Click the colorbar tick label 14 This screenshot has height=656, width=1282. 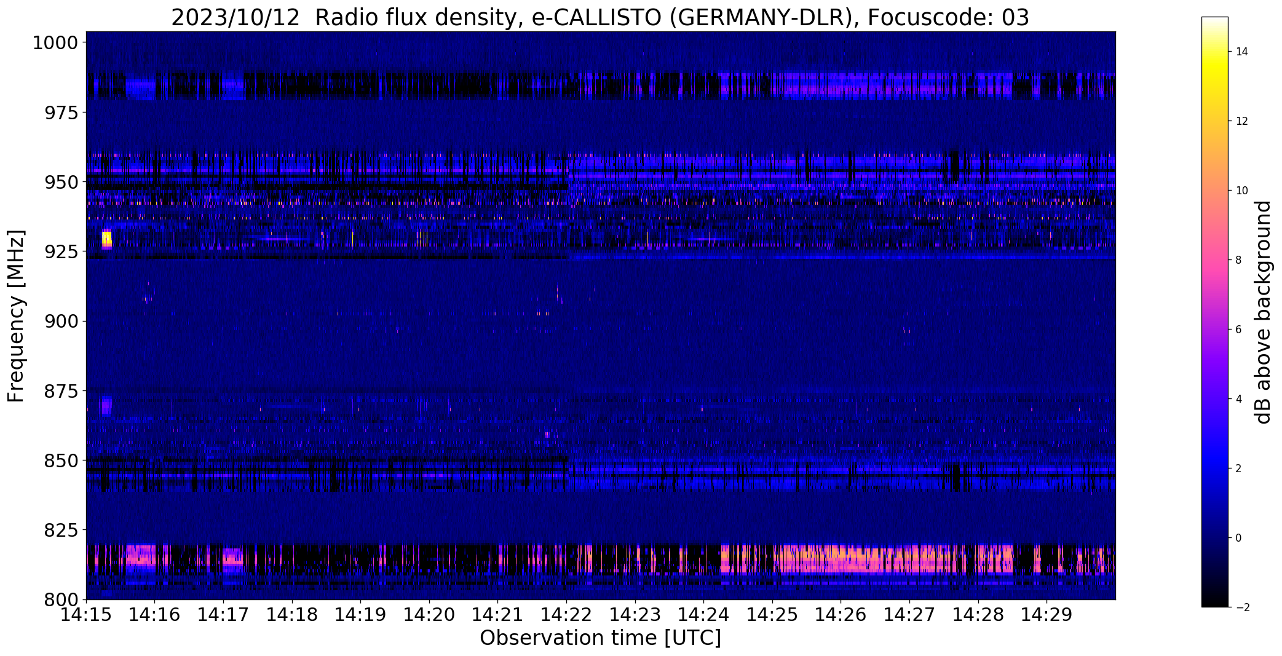click(x=1242, y=52)
